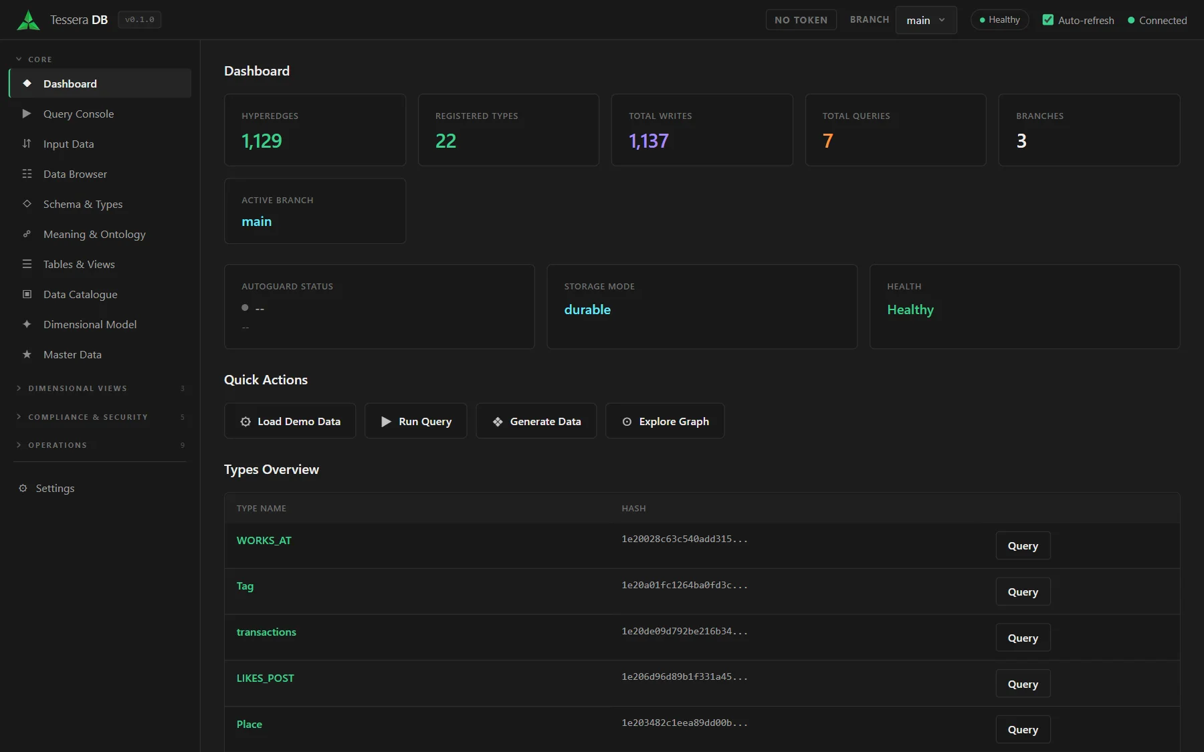Click Query button for LIKES_POST row

(x=1023, y=684)
